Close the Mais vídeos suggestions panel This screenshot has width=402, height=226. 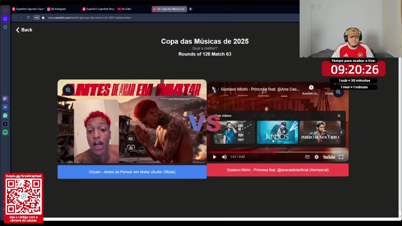[339, 116]
